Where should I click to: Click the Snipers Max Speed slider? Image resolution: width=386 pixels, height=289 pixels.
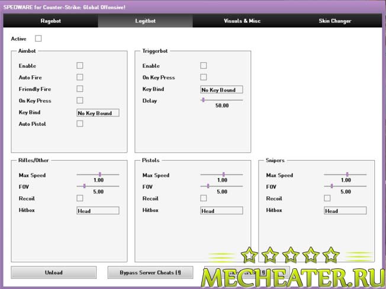coord(345,174)
